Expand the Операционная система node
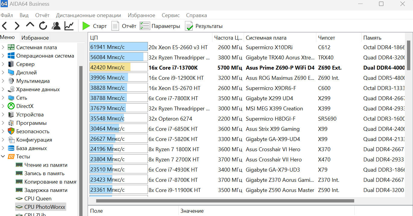 (3, 55)
